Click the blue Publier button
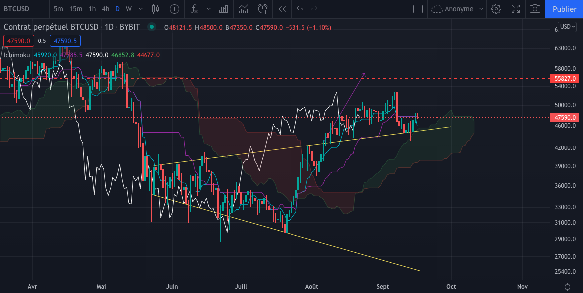 564,9
